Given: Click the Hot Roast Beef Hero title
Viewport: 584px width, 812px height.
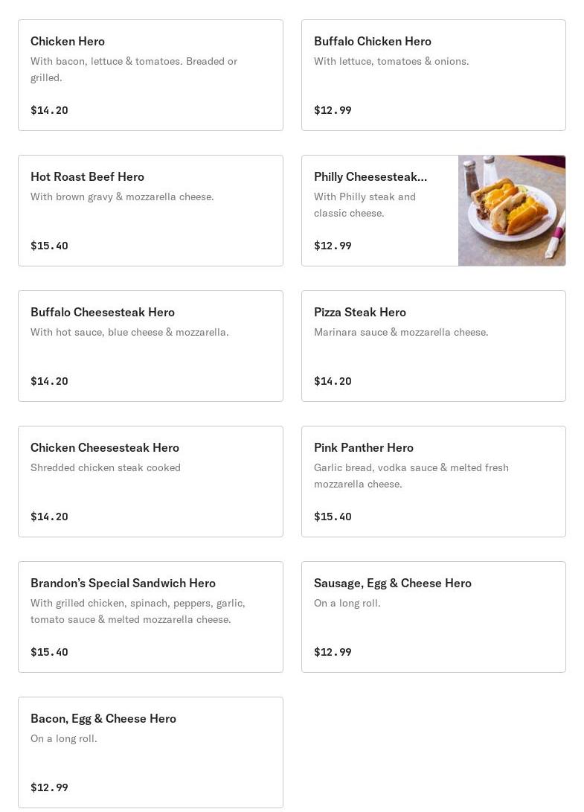Looking at the screenshot, I should 87,176.
